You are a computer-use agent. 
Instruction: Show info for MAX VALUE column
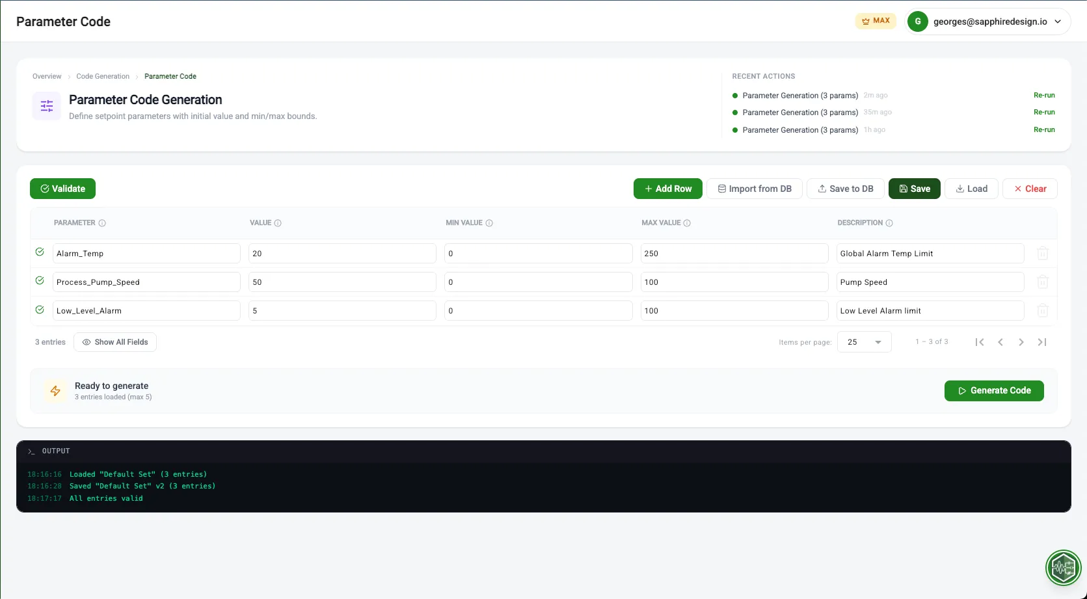[x=687, y=223]
